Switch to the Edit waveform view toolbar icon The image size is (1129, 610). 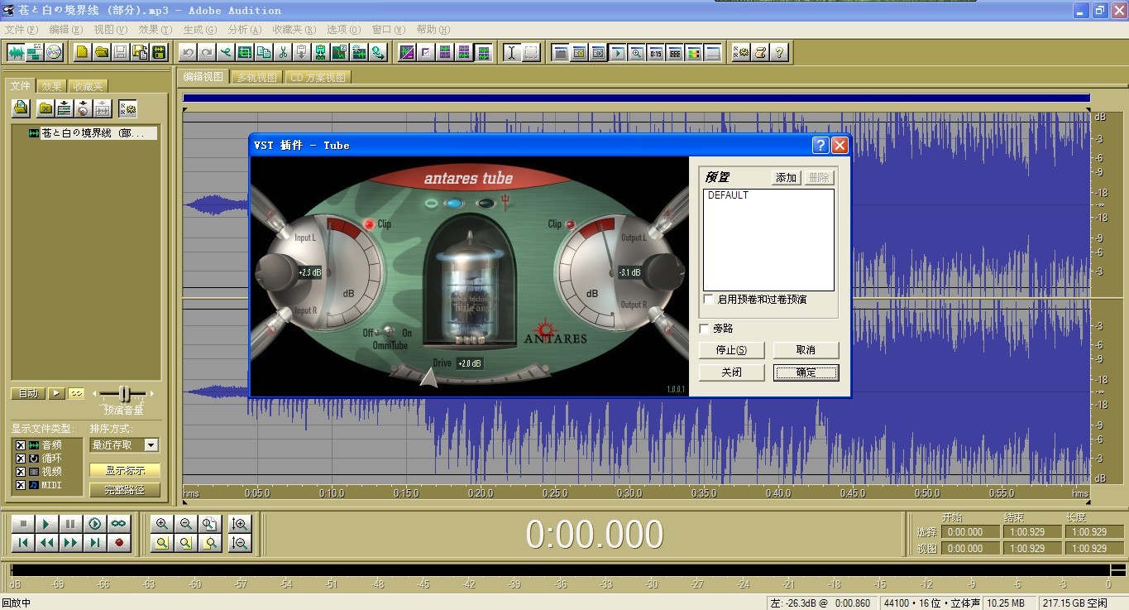(16, 52)
